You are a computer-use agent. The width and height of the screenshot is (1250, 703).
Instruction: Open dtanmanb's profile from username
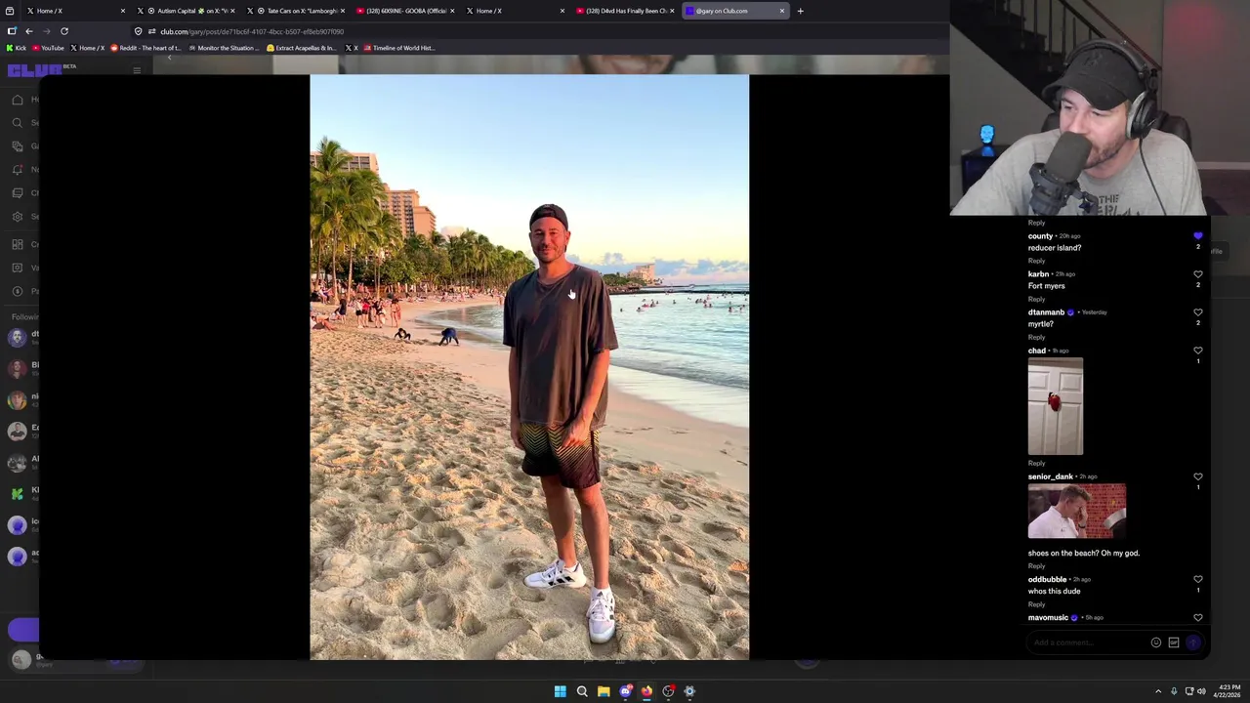[x=1046, y=312]
